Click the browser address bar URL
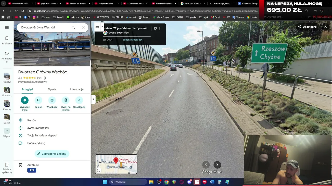The height and width of the screenshot is (186, 332). (x=145, y=11)
